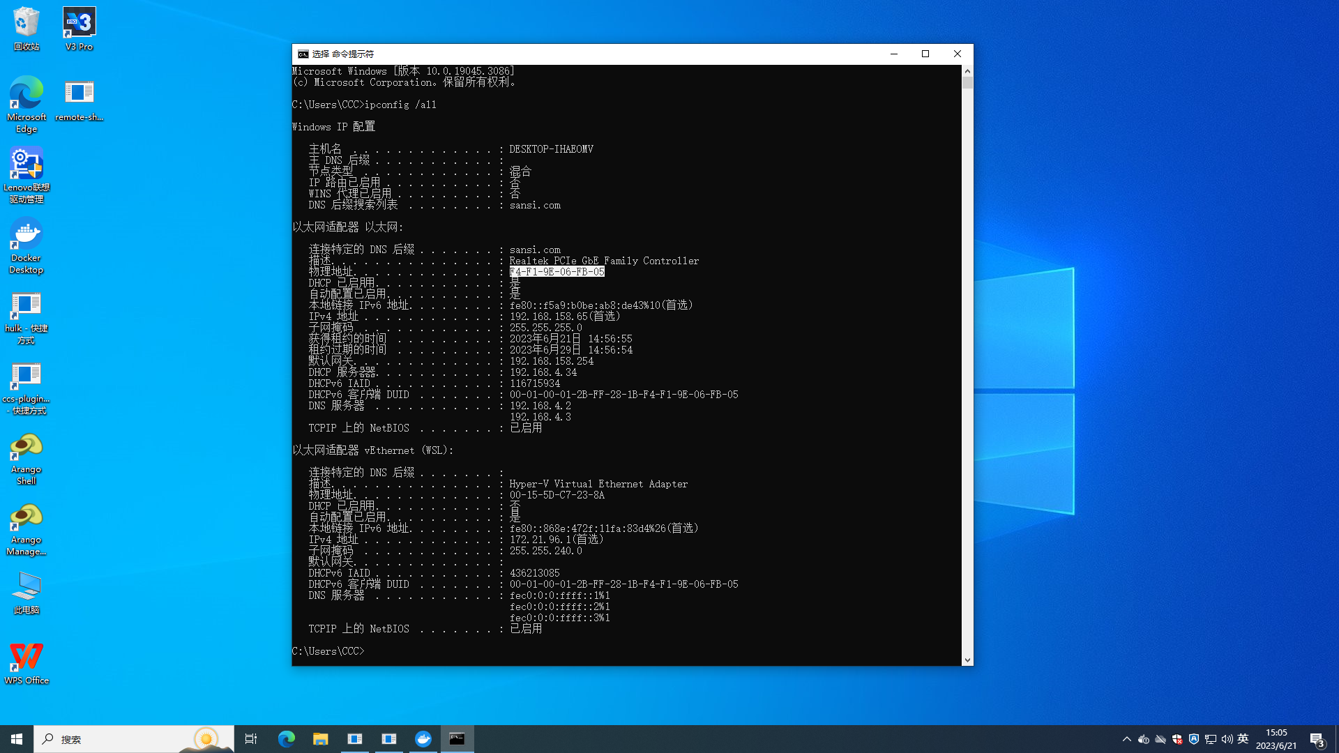
Task: Select the WPS Office desktop shortcut
Action: [x=27, y=664]
